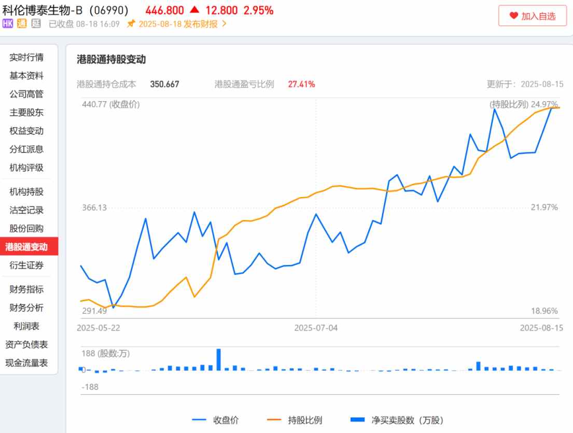Switch to the 财务指标 section

(x=26, y=289)
